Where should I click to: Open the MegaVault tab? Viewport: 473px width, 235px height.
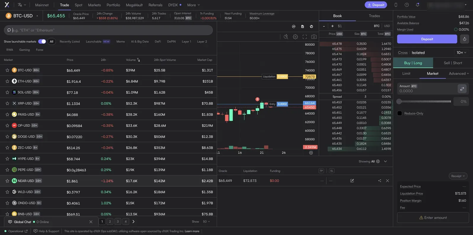[x=134, y=5]
